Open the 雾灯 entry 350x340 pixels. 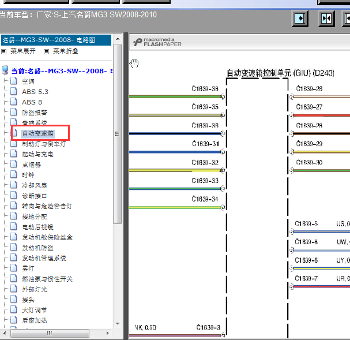coord(28,268)
